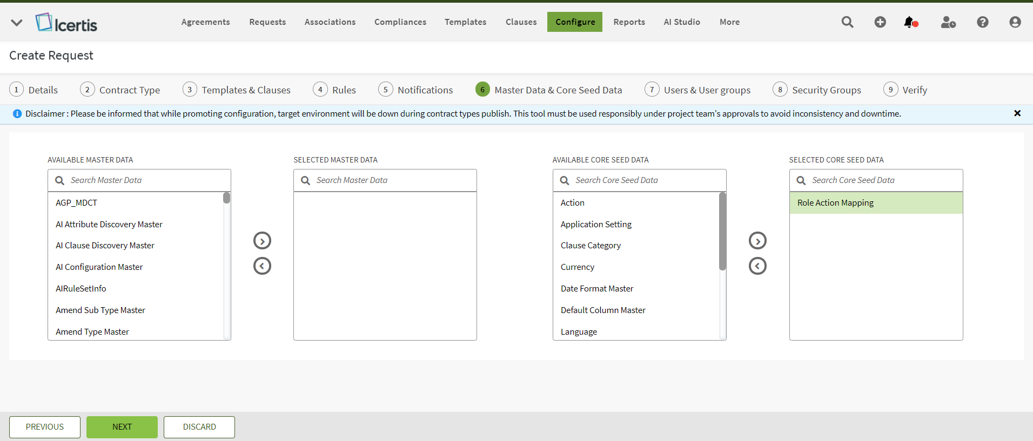
Task: Go to the Agreements tab
Action: click(205, 22)
